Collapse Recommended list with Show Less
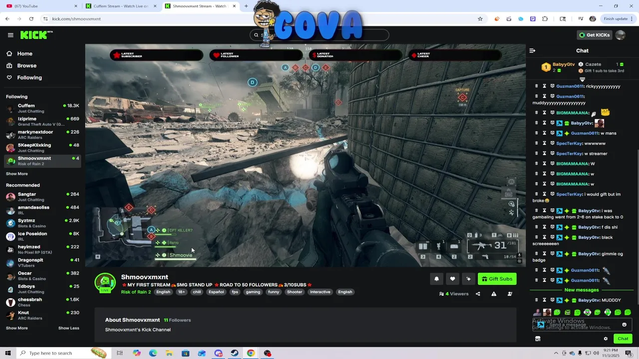This screenshot has height=359, width=639. click(68, 328)
